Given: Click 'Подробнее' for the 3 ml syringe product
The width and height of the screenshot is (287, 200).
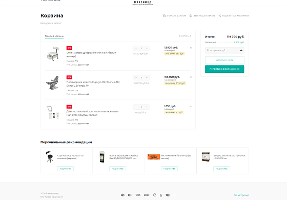Looking at the screenshot, I should [x=221, y=169].
